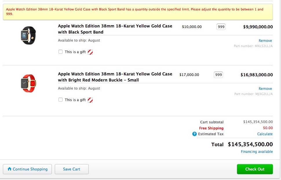Open the Black Sport Band product title
The height and width of the screenshot is (180, 281).
pos(115,29)
